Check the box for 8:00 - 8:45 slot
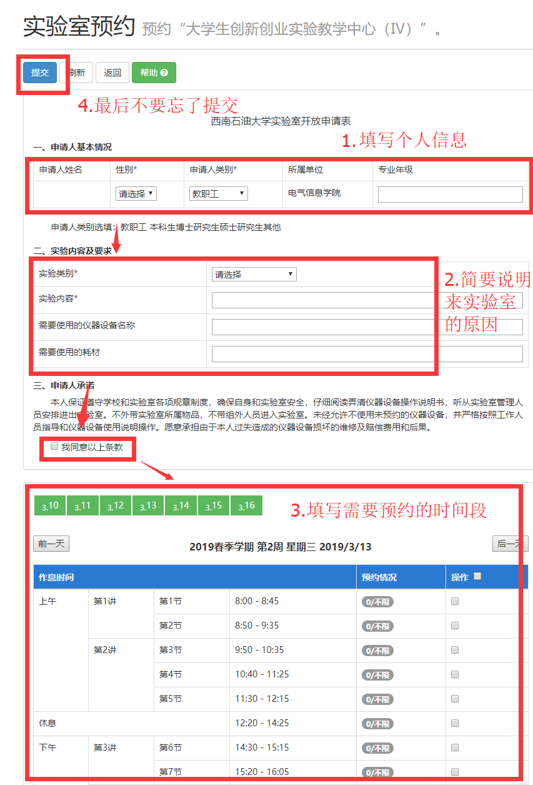533x785 pixels. coord(455,601)
